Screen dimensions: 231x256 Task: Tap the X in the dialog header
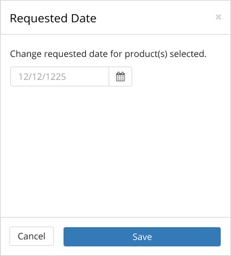tap(218, 17)
